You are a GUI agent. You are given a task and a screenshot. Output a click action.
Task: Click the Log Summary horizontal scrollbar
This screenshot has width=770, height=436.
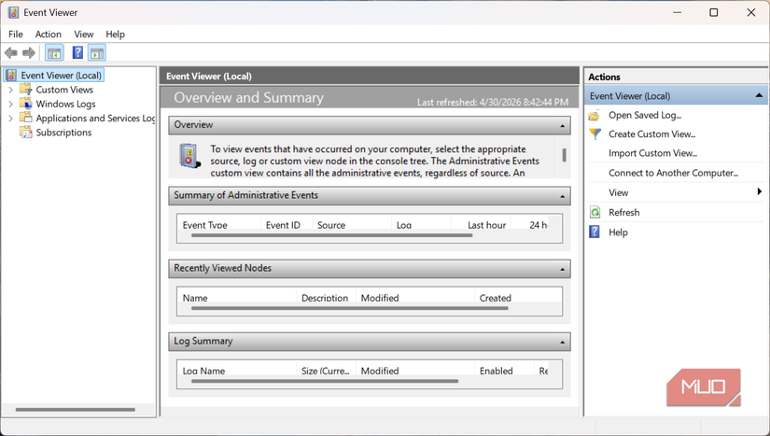pyautogui.click(x=325, y=381)
